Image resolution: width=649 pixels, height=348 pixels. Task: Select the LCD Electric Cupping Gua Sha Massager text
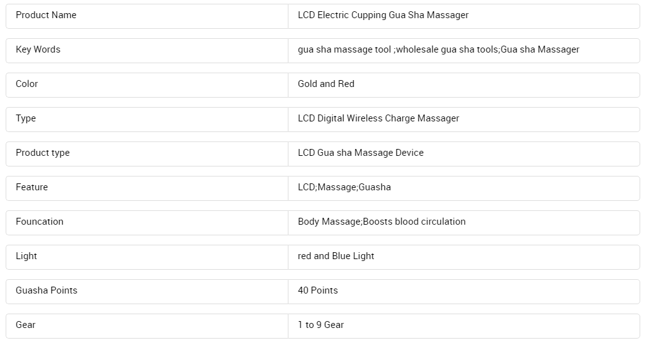(383, 15)
